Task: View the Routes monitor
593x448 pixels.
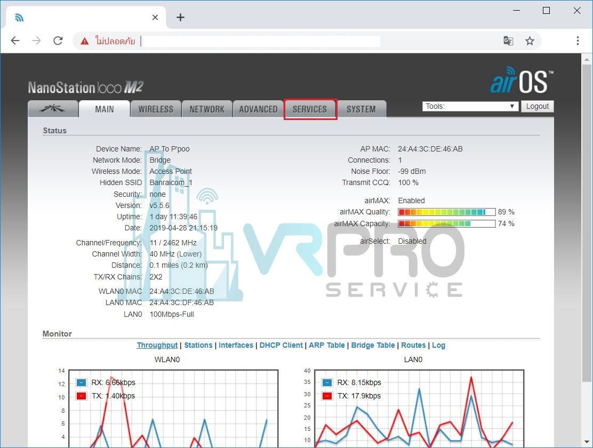Action: [x=413, y=345]
